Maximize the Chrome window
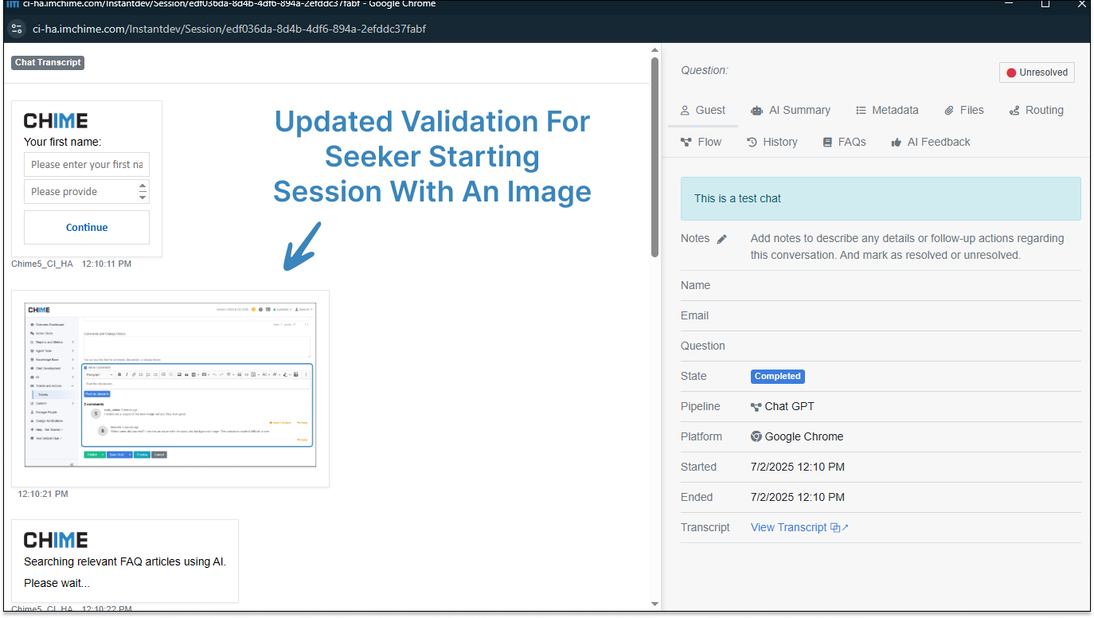The width and height of the screenshot is (1094, 618). click(x=1045, y=4)
